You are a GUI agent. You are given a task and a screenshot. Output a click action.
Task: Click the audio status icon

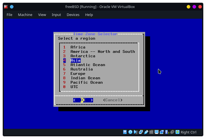click(x=135, y=132)
